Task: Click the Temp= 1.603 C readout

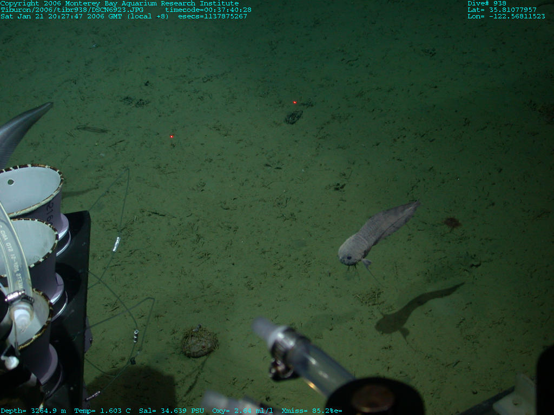Action: tap(102, 411)
